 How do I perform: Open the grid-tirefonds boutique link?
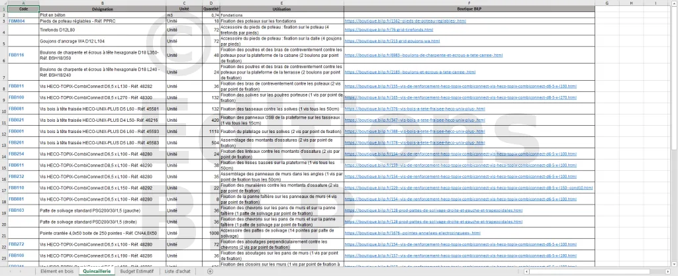tap(389, 30)
